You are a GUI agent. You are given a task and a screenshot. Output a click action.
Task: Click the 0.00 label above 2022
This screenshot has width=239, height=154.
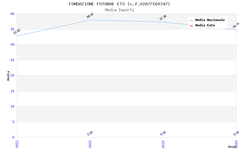[90, 133]
